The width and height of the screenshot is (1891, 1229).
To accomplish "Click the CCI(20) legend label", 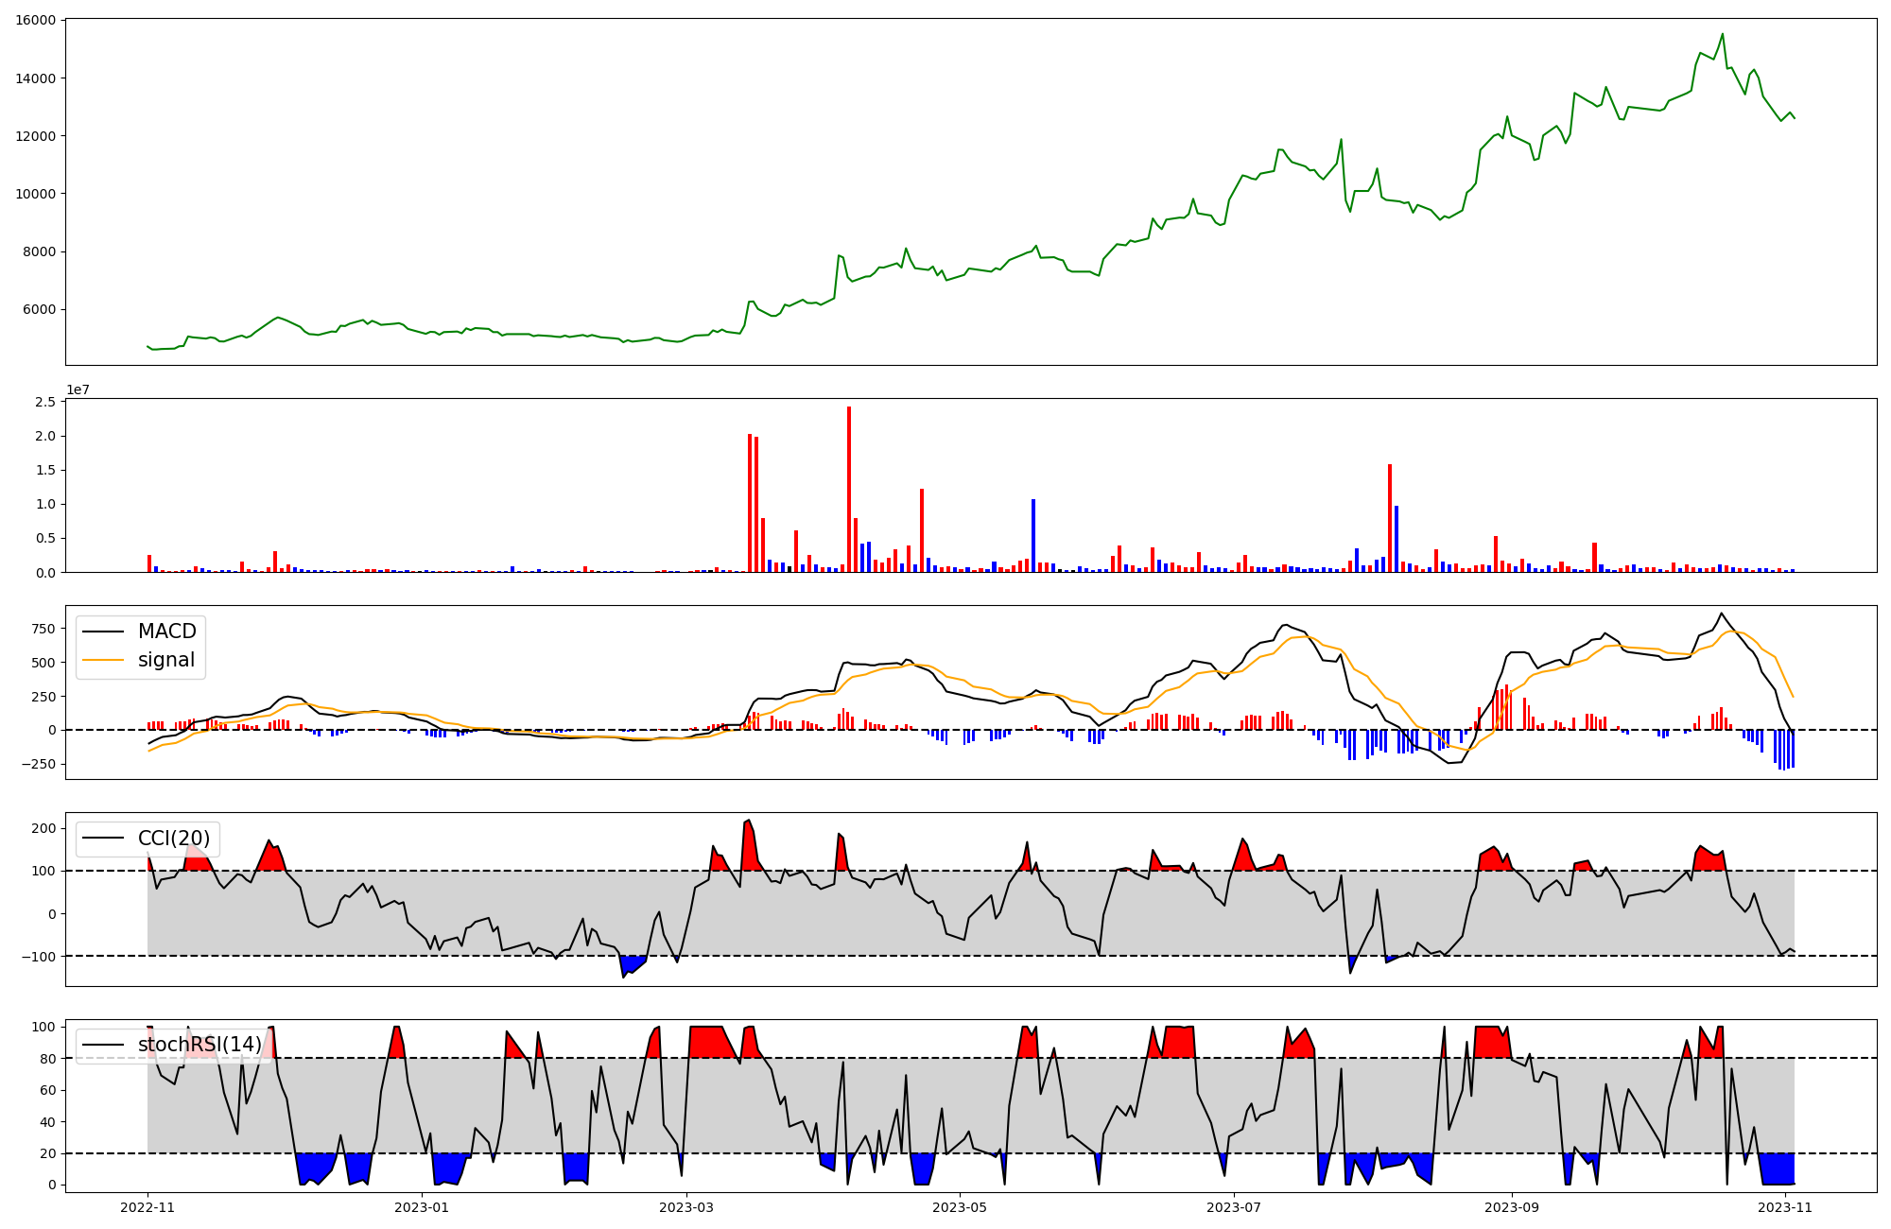I will point(174,839).
